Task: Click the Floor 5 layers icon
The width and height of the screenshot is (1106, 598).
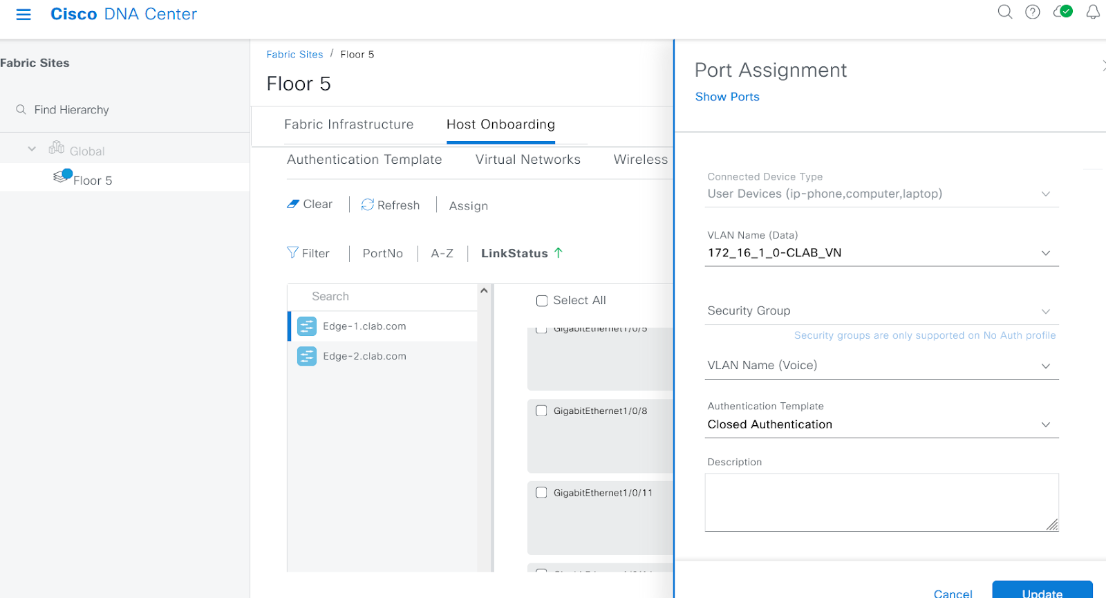Action: point(62,176)
